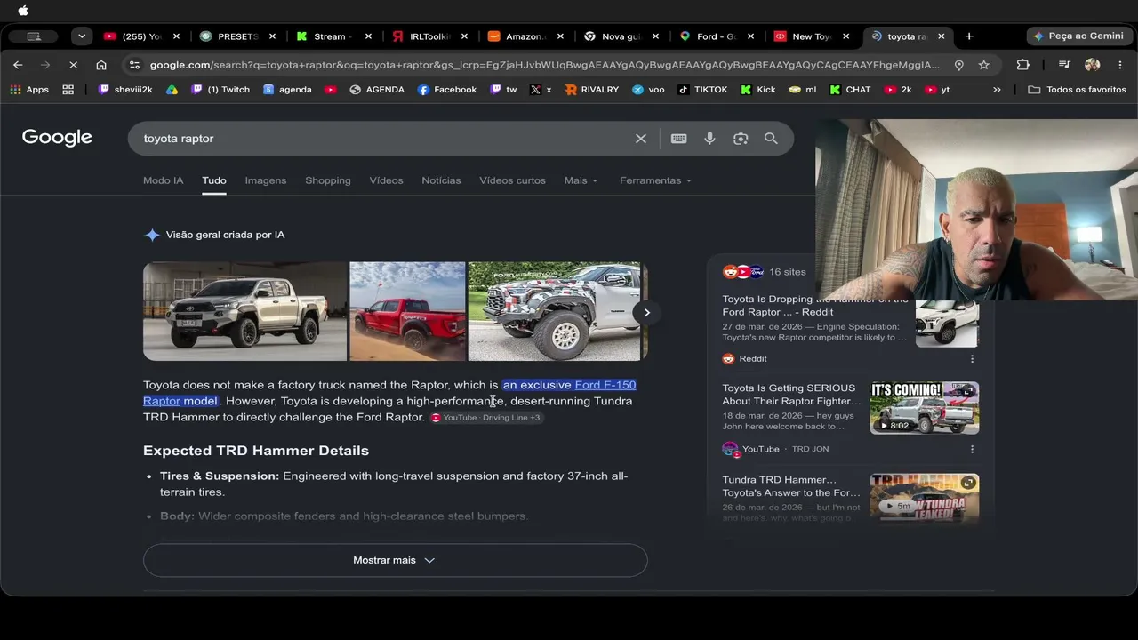Search by image with the Lens icon
Viewport: 1138px width, 640px height.
click(x=741, y=139)
